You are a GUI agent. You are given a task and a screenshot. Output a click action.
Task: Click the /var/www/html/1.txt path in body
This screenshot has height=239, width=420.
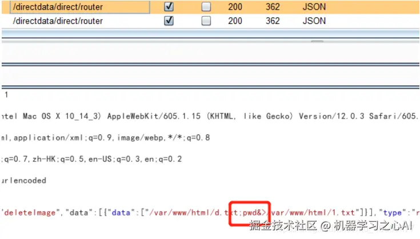coord(313,213)
